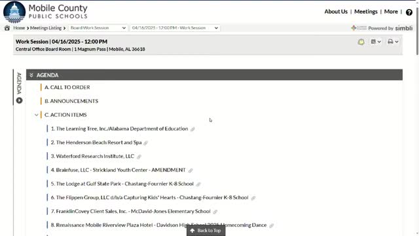Collapse the C. ACTION ITEMS section

37,115
